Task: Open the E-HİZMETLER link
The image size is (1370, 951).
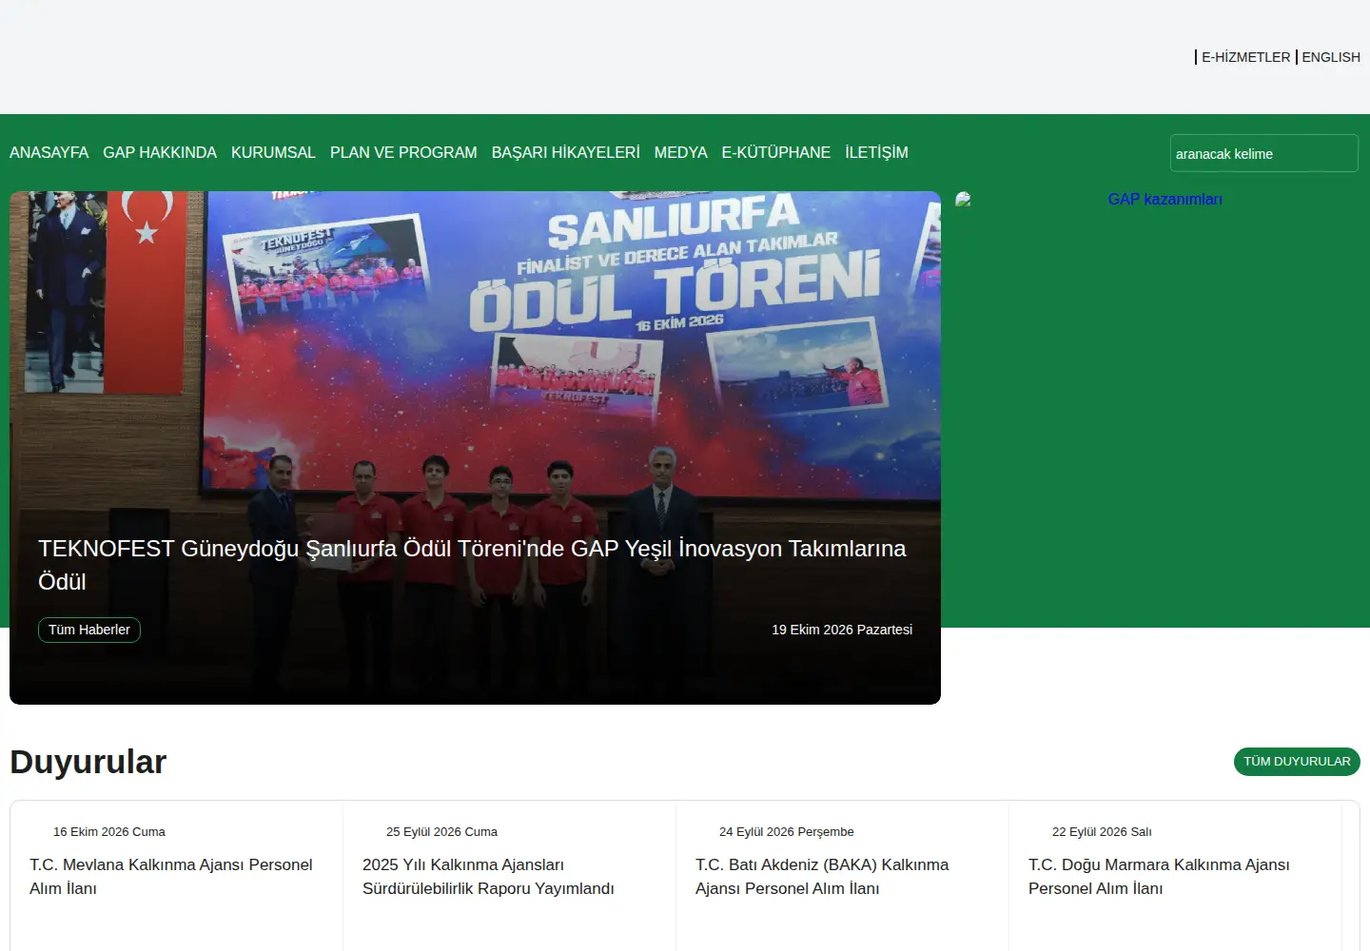Action: 1245,57
